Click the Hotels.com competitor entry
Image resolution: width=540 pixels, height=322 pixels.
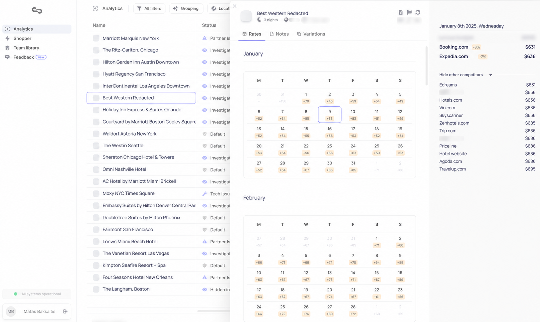[x=487, y=100]
